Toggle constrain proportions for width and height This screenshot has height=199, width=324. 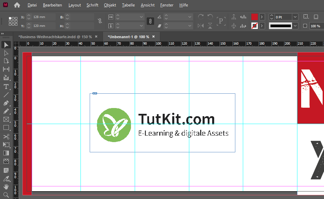pos(100,21)
